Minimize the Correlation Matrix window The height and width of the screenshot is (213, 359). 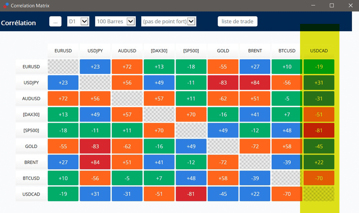click(313, 5)
